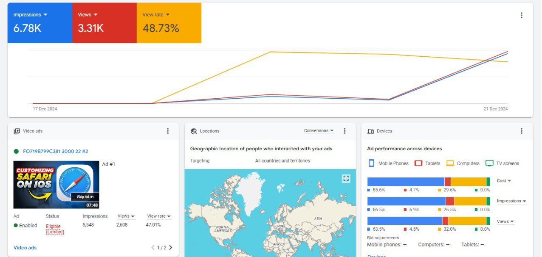
Task: Toggle Mobile Phones legend item
Action: click(x=388, y=163)
